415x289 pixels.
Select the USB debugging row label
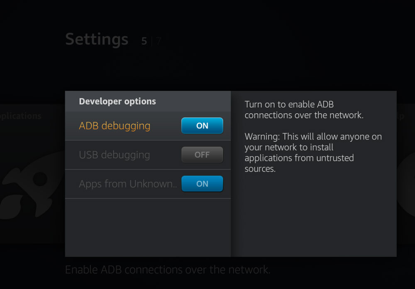click(115, 155)
